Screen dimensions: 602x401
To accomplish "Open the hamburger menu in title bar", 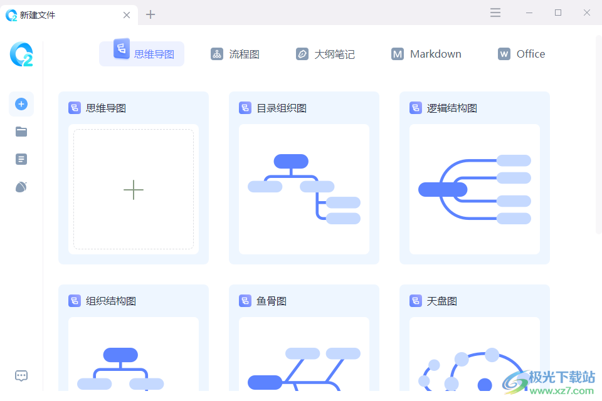I will coord(495,13).
